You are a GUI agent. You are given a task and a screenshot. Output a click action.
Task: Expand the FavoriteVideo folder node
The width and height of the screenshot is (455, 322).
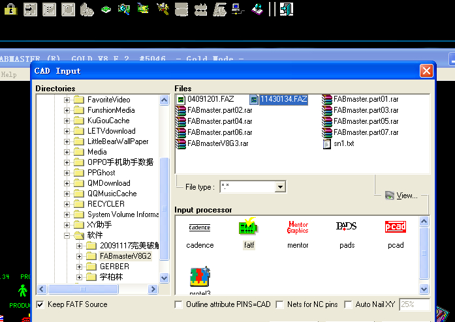pos(67,100)
